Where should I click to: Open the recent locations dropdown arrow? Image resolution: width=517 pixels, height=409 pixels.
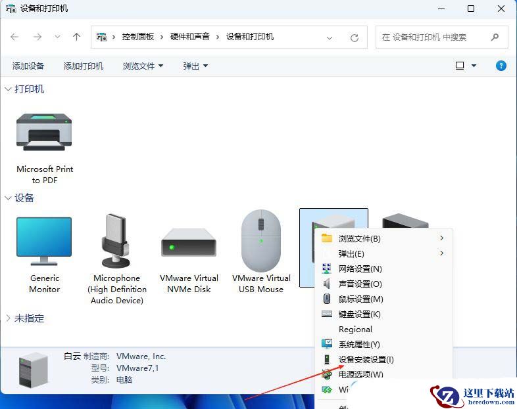[57, 37]
